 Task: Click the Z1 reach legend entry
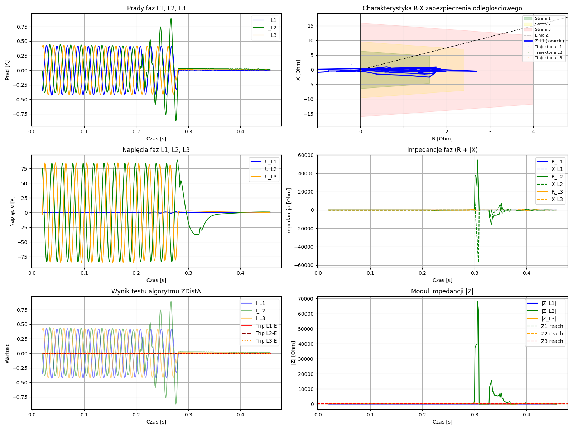(x=552, y=326)
